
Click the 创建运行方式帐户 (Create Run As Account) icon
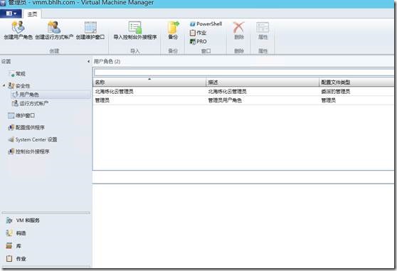(54, 27)
